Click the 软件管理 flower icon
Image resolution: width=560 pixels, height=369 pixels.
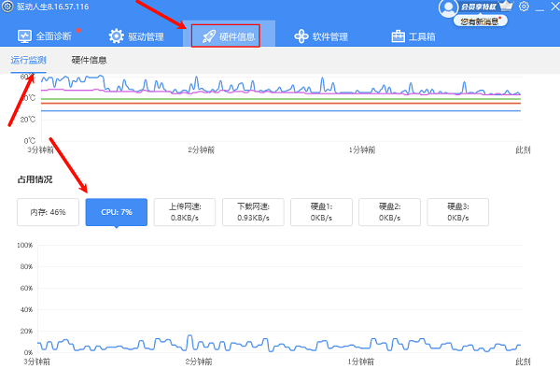point(301,36)
